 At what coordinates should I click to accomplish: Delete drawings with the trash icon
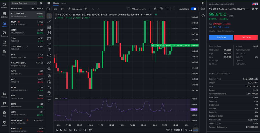tap(49, 101)
